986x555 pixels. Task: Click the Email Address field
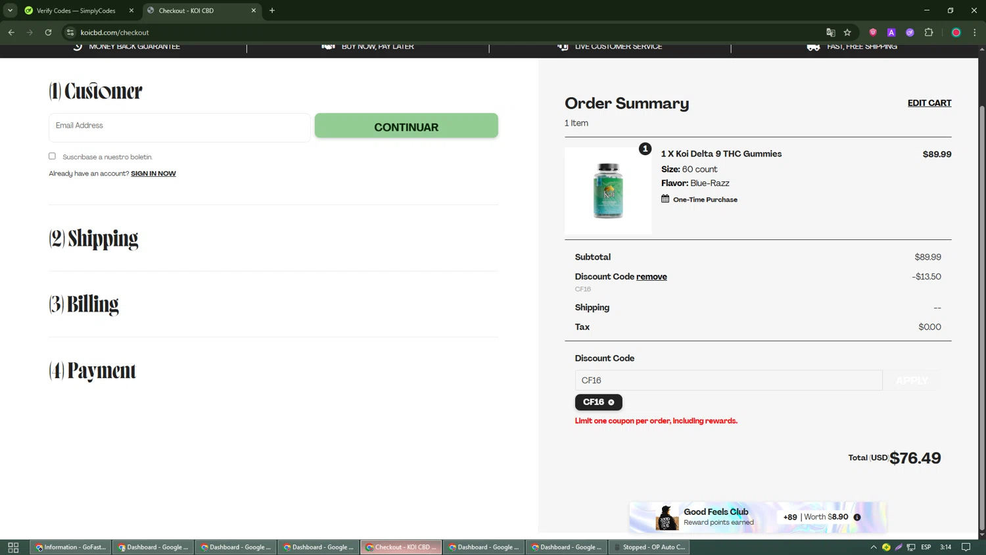coord(179,128)
